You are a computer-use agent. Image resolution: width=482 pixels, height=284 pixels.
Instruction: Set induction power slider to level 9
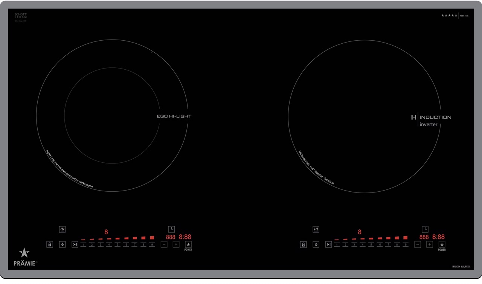pos(406,244)
